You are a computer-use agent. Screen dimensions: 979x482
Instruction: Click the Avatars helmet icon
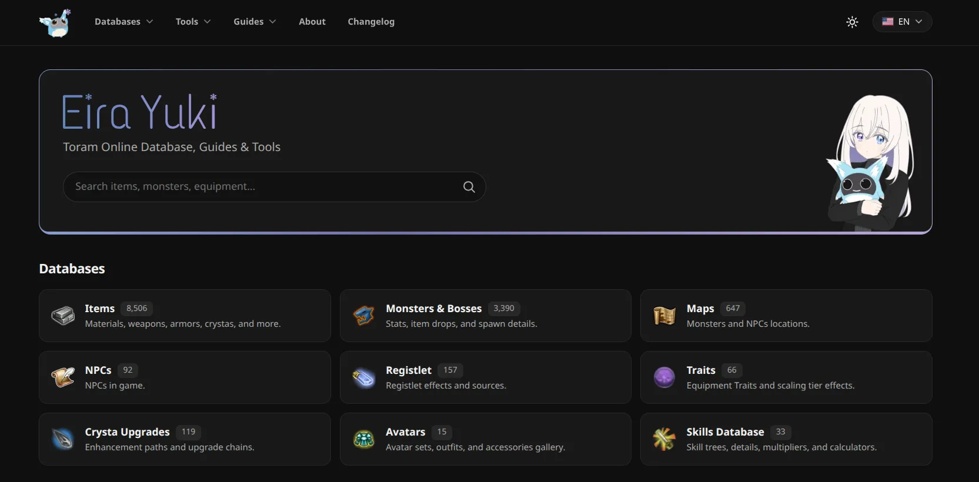coord(364,439)
